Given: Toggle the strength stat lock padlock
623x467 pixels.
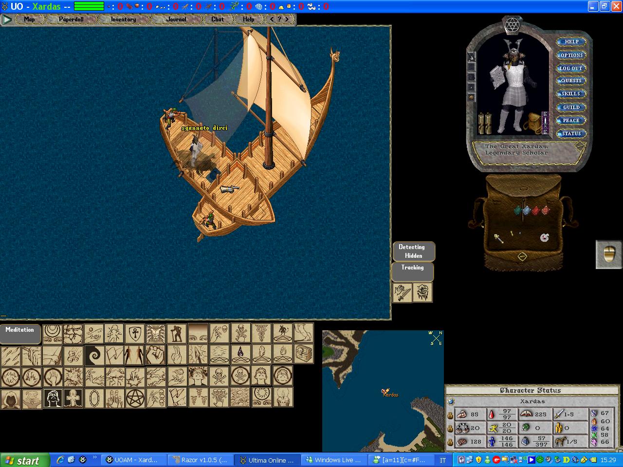Looking at the screenshot, I should pos(450,415).
